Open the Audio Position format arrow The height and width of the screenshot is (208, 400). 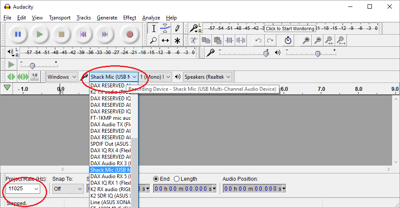284,189
